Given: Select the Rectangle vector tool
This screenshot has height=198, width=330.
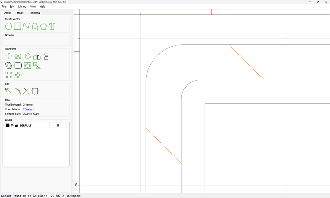Looking at the screenshot, I should (x=17, y=26).
